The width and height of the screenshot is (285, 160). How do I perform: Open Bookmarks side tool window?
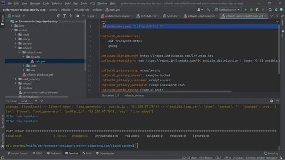(3, 140)
